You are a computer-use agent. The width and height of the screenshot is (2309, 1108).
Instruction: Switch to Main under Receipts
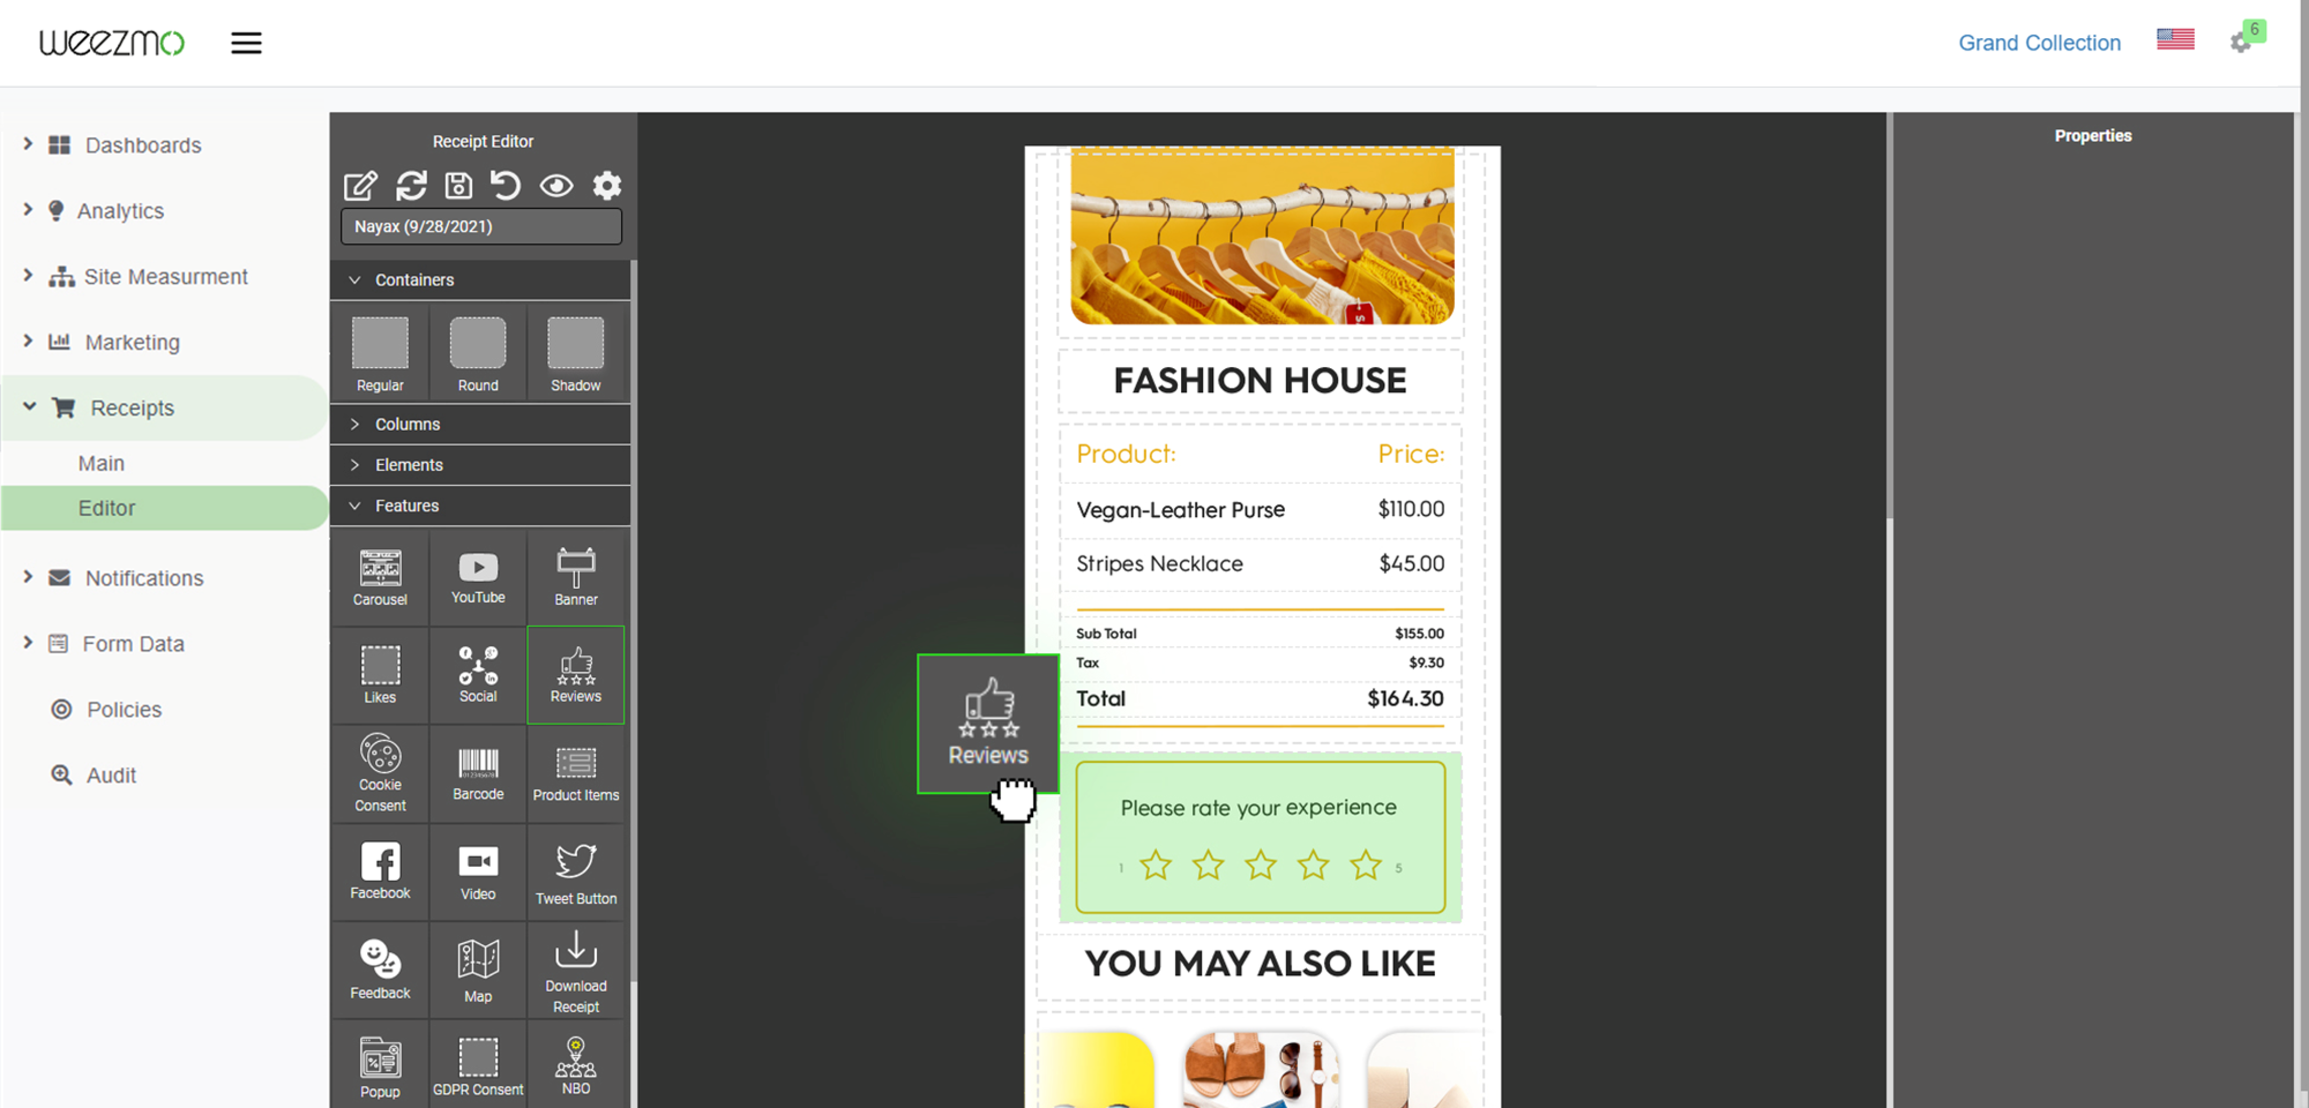[x=100, y=463]
